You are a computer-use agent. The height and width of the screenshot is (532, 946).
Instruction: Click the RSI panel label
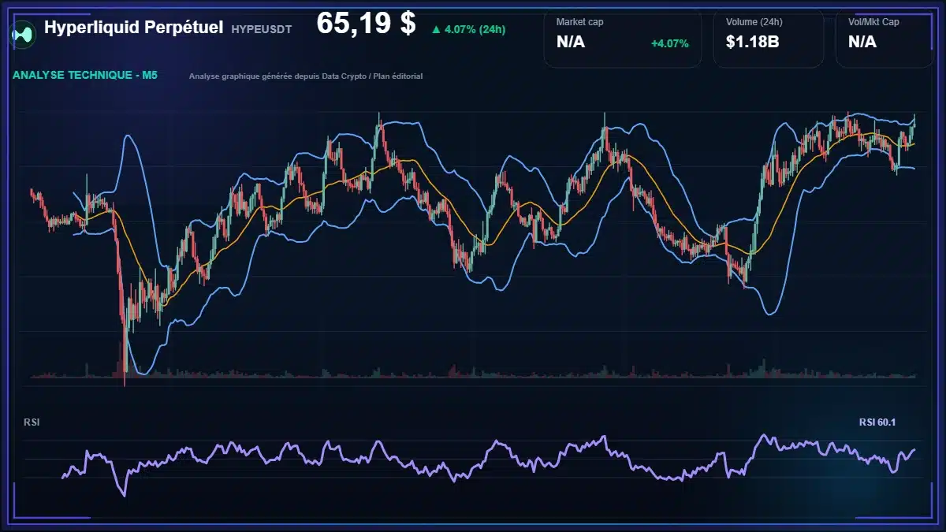click(32, 422)
